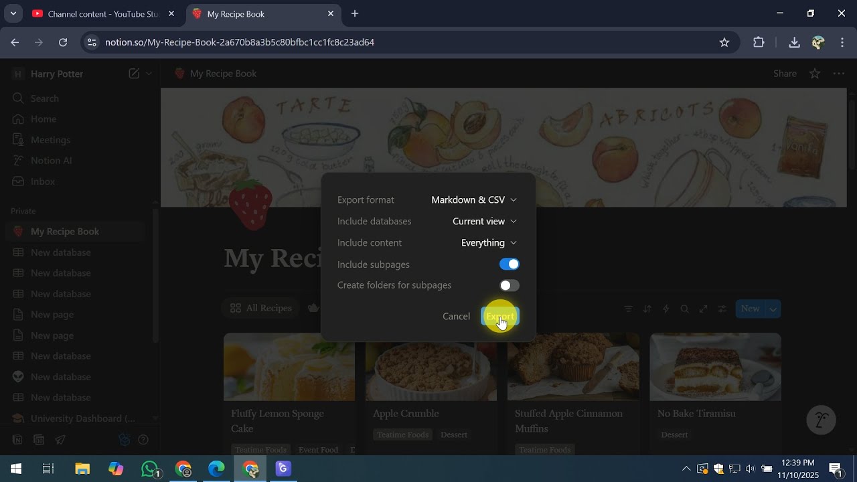Open No Bake Tiramisu recipe card

(715, 394)
